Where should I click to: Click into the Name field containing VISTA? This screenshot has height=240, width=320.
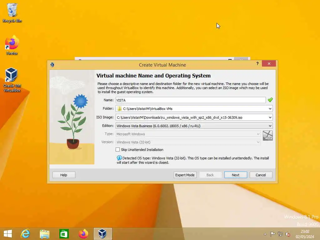point(191,100)
